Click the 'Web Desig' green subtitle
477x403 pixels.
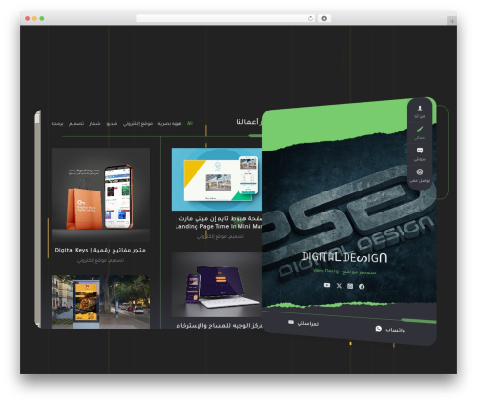tap(326, 271)
